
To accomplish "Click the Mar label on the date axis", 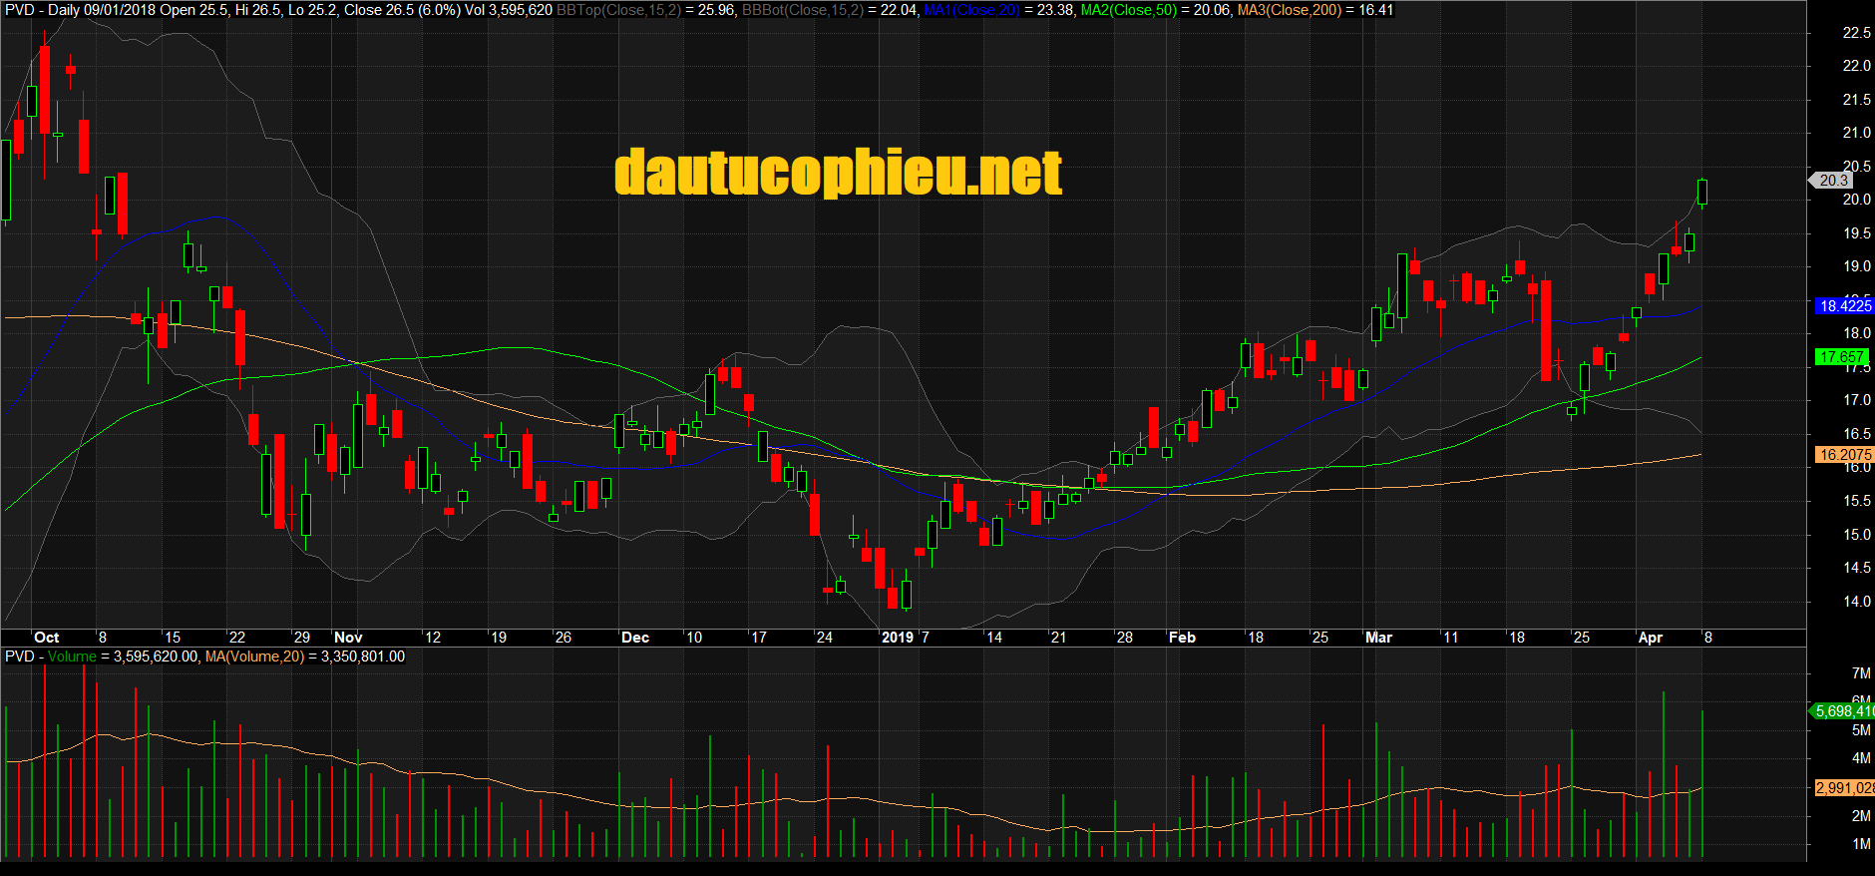I will point(1378,638).
